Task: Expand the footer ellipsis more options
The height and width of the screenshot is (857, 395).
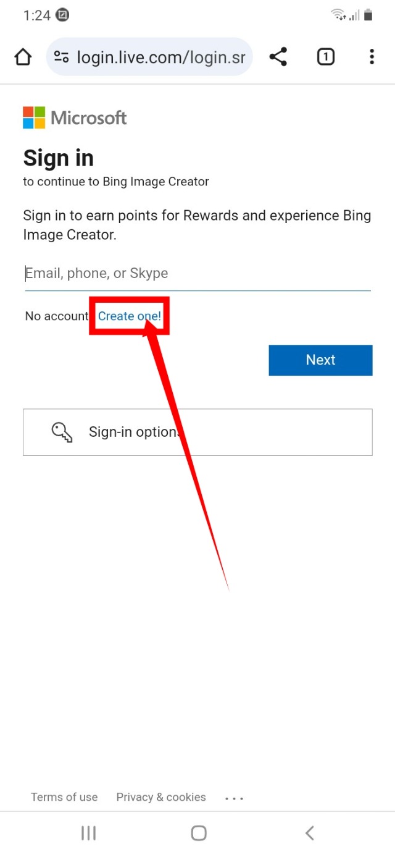Action: 235,798
